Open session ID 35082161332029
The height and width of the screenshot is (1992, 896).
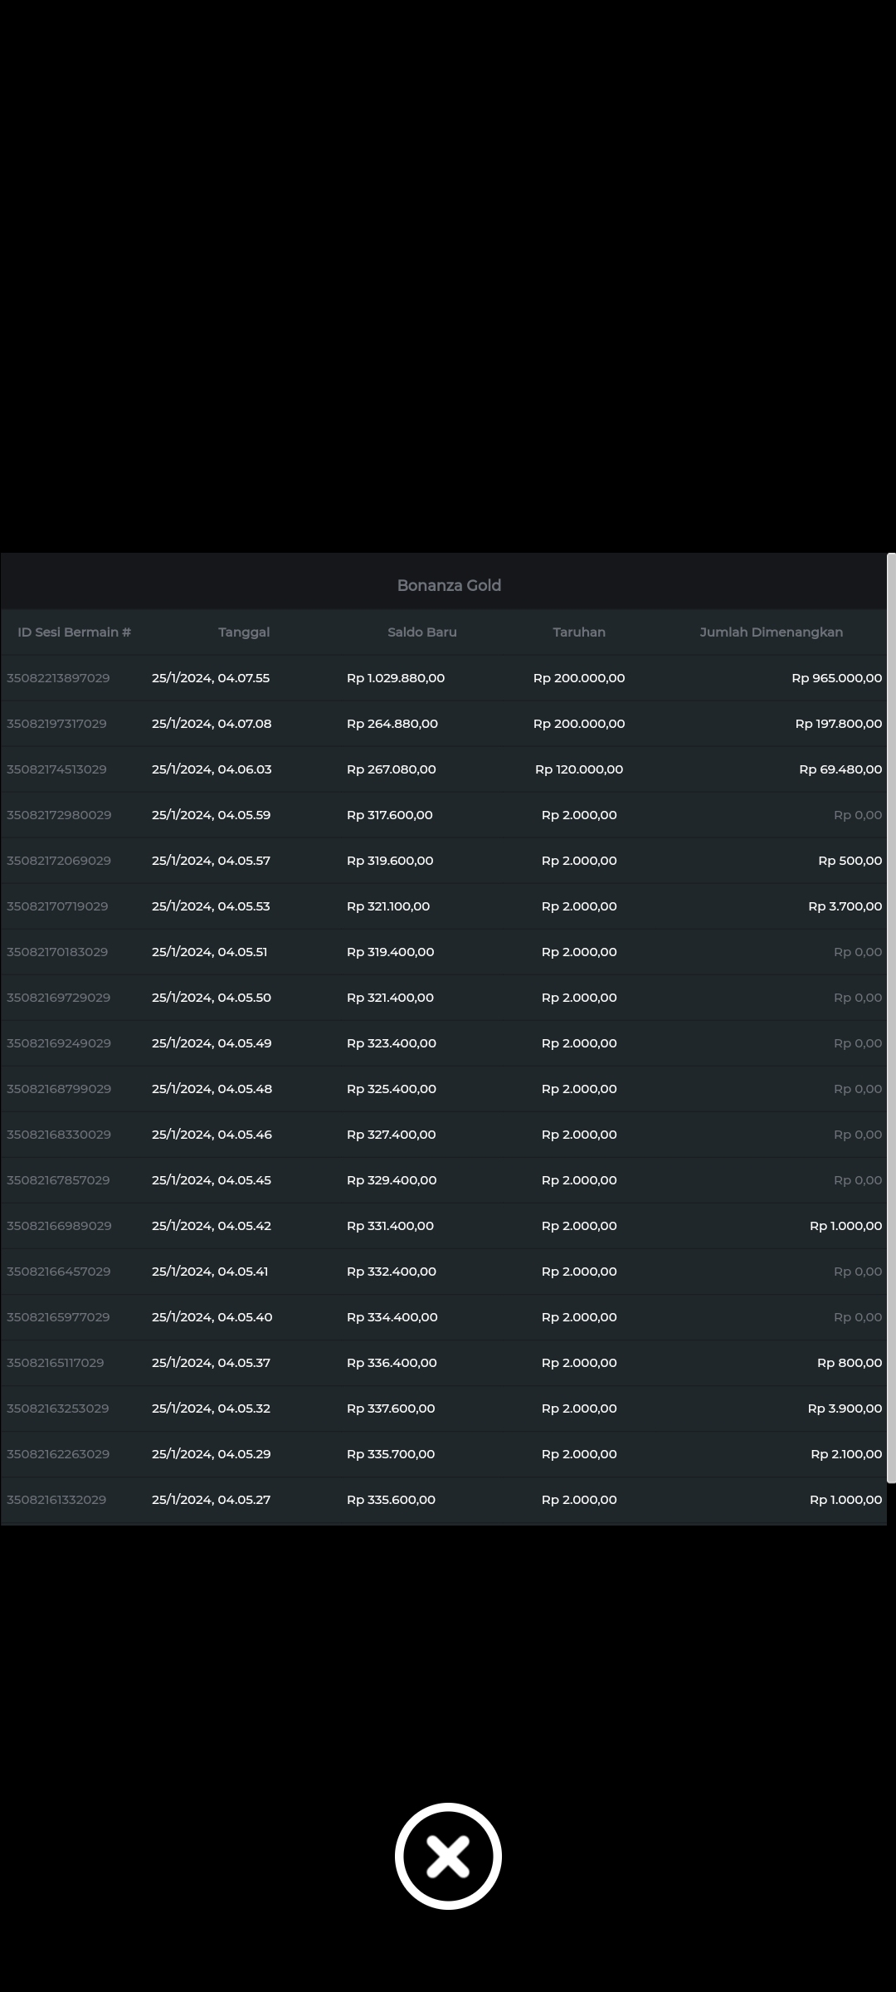click(x=56, y=1500)
